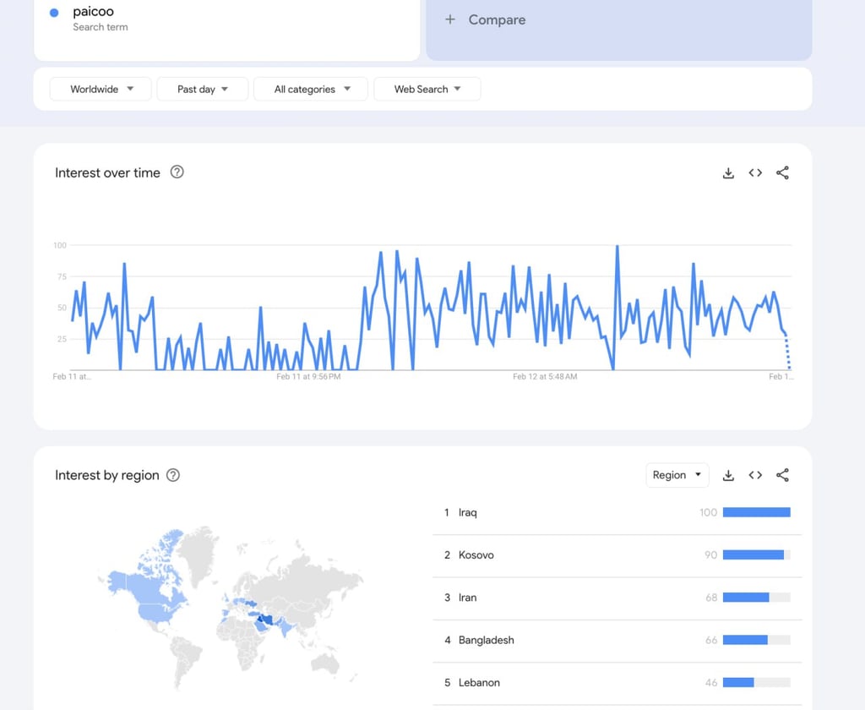Click the blue paicoo term color dot
Viewport: 865px width, 710px height.
click(55, 13)
